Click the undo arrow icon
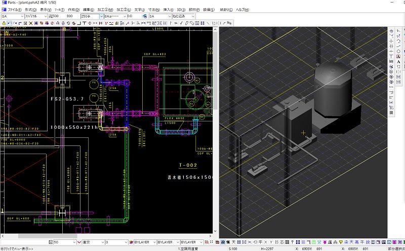This screenshot has width=405, height=251. (x=9, y=23)
